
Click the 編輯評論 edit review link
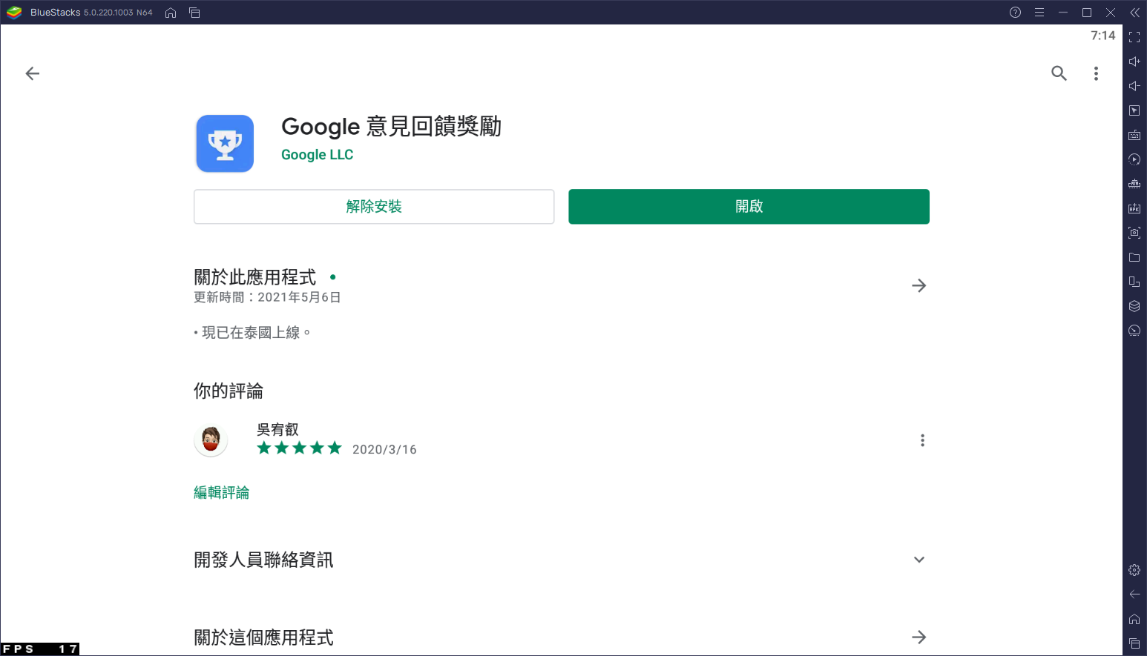coord(221,492)
